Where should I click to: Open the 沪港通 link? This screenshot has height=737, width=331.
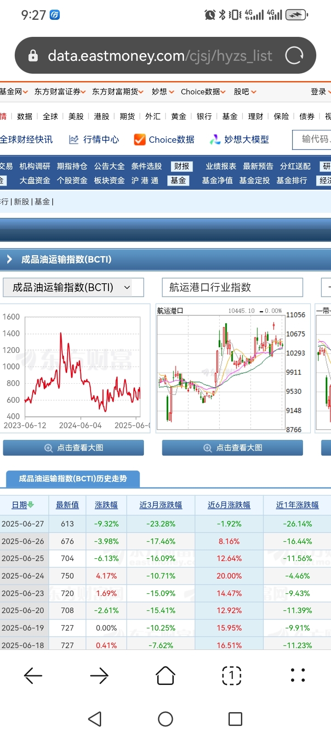click(145, 181)
